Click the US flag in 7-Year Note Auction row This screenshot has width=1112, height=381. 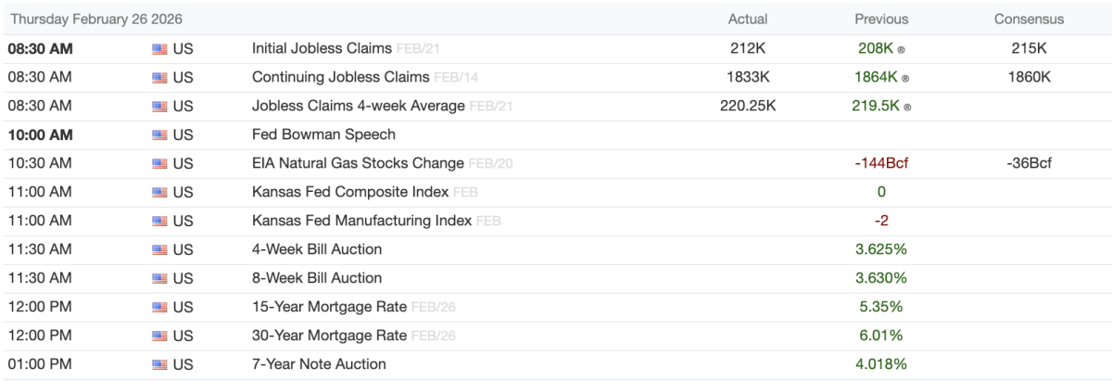[159, 364]
